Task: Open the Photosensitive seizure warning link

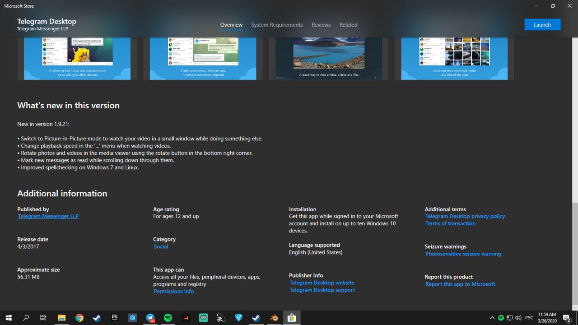Action: pos(463,254)
